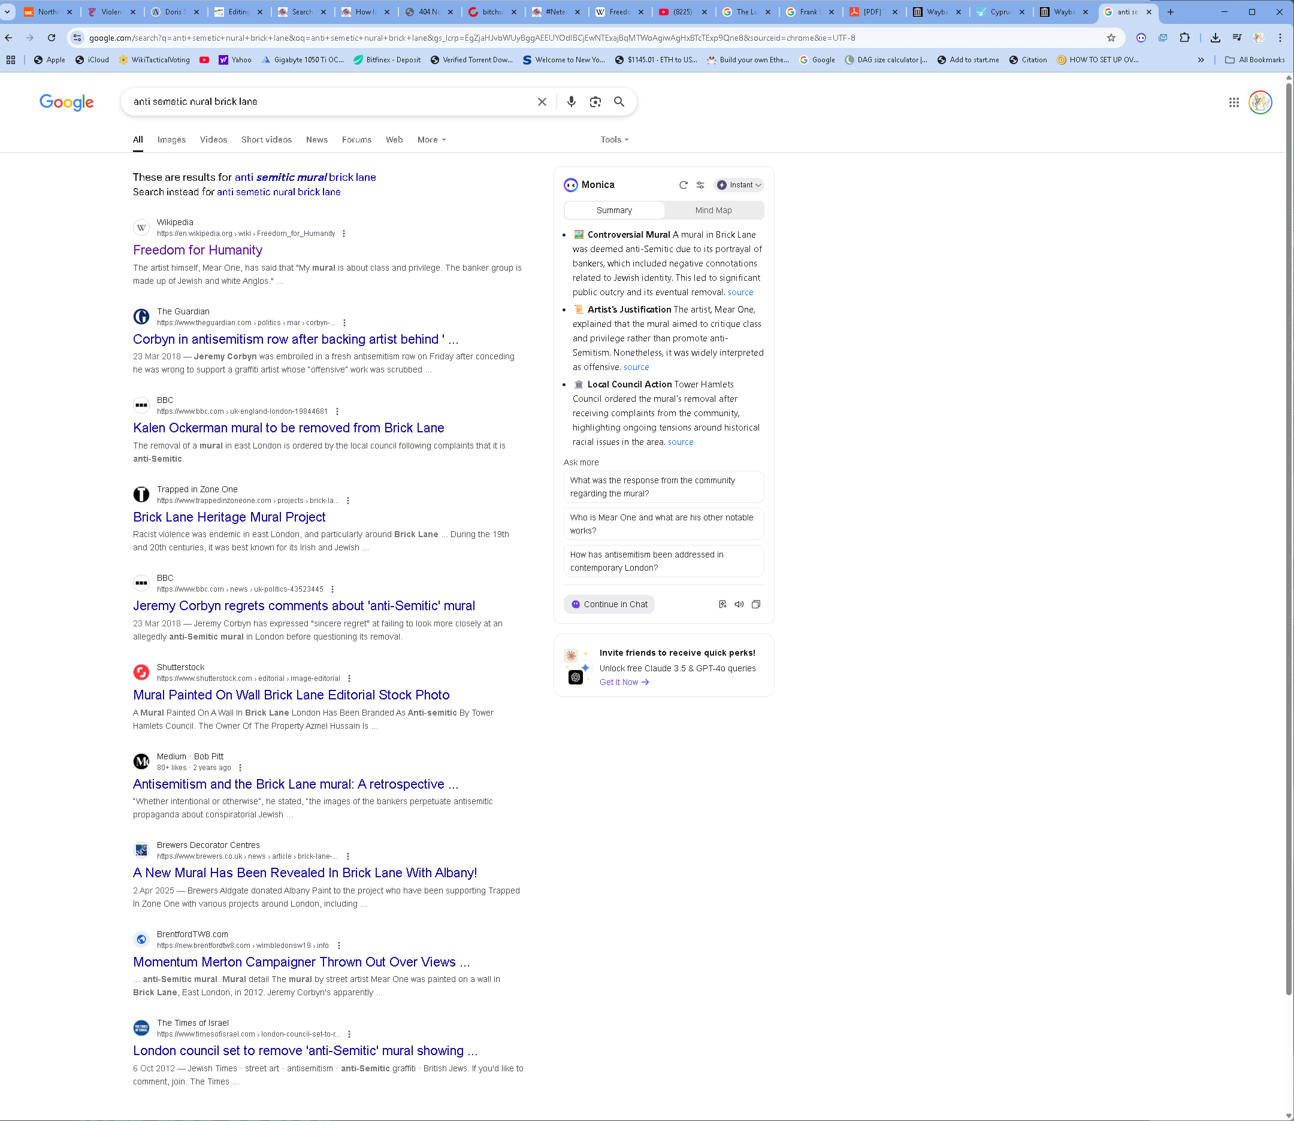
Task: Switch to the Images results tab
Action: point(171,140)
